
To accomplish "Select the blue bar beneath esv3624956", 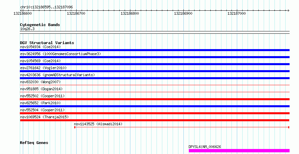I will click(x=155, y=57).
